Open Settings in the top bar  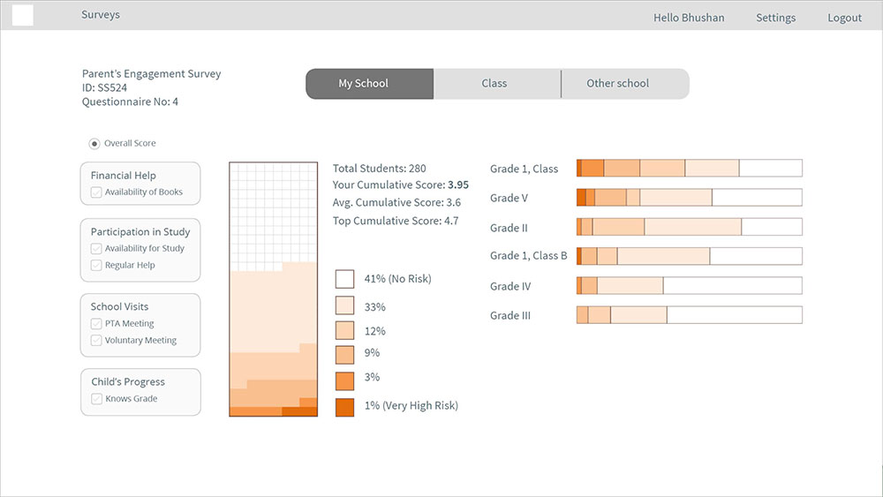tap(775, 18)
